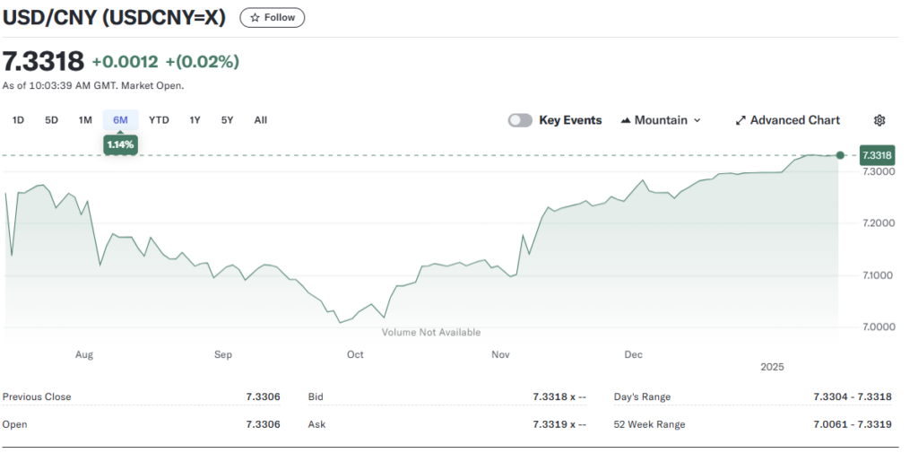Viewport: 918px width, 453px height.
Task: Open the Advanced Chart view
Action: point(787,120)
